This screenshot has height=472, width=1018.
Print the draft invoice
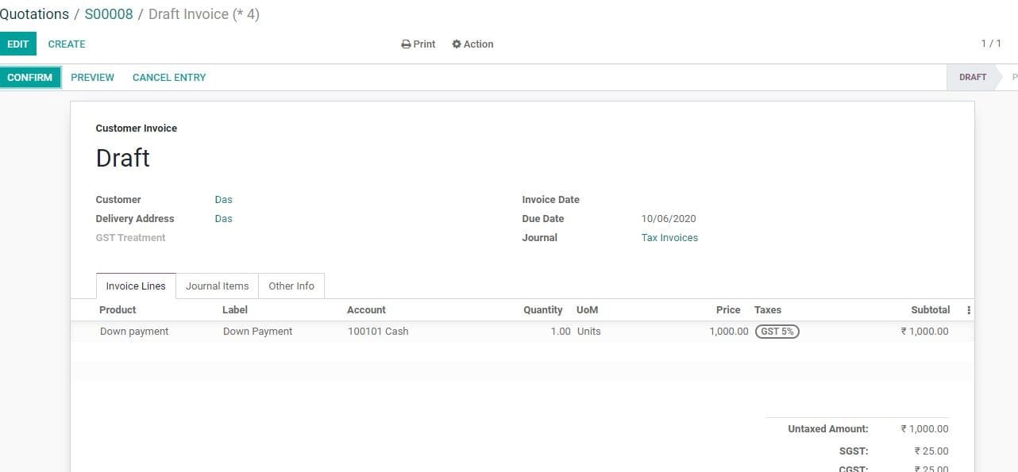(418, 44)
